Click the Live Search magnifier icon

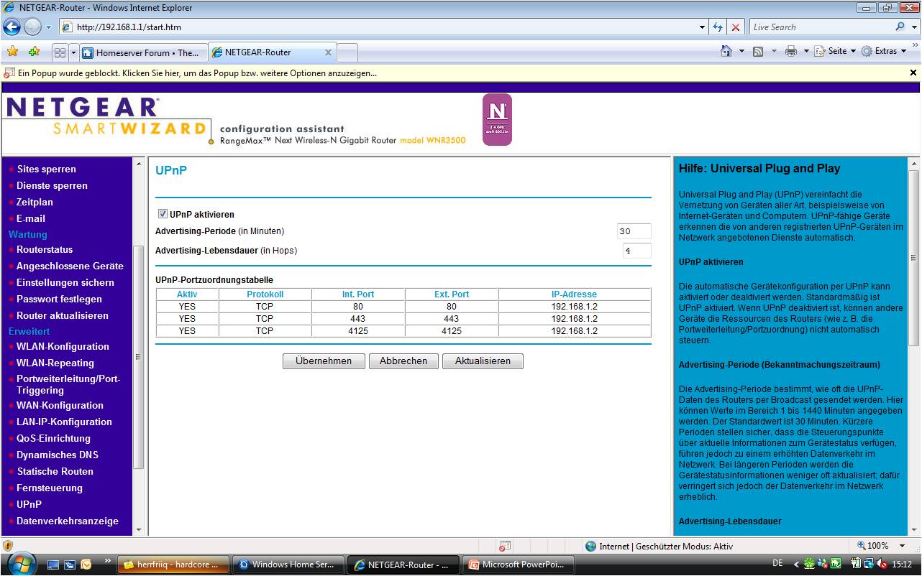pos(900,27)
